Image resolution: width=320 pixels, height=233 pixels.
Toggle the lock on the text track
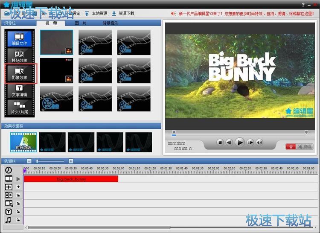[x=18, y=212]
